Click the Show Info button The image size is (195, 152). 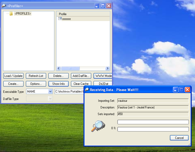[x=58, y=84]
